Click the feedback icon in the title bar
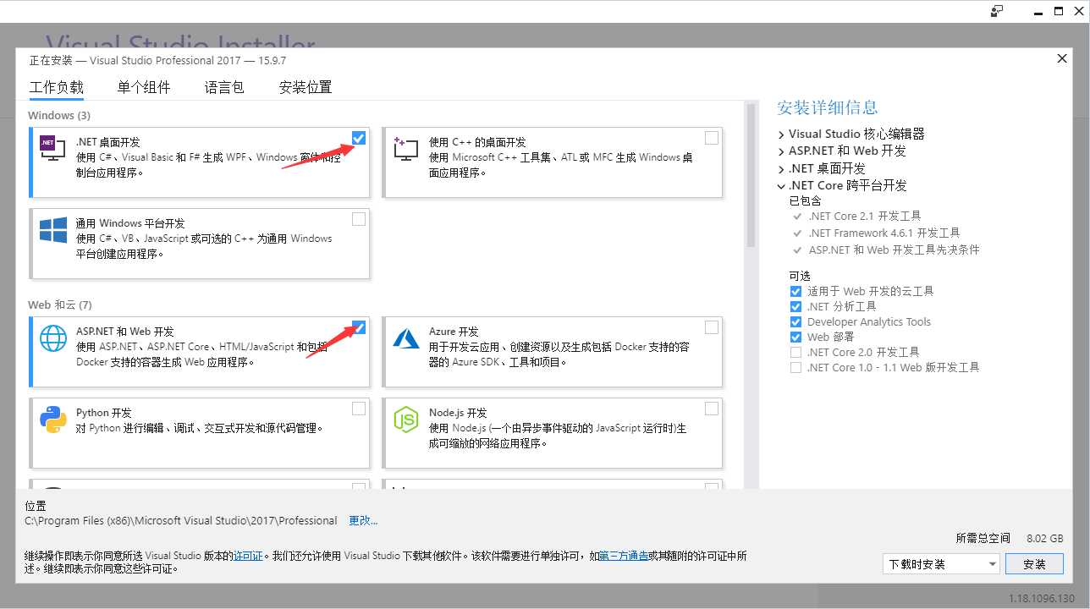Screen dimensions: 1090x609 coord(997,11)
